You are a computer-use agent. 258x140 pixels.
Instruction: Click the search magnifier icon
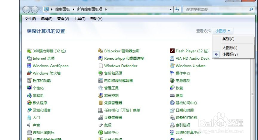click(251, 9)
